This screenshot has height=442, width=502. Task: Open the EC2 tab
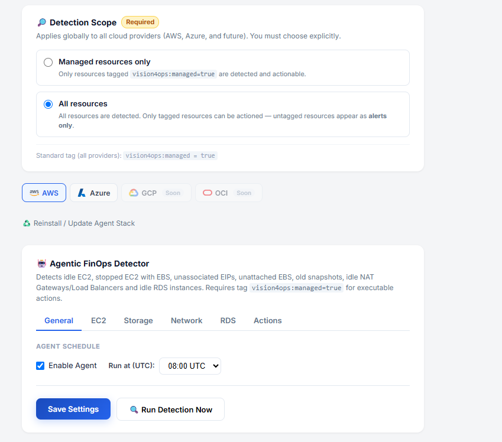(x=99, y=320)
